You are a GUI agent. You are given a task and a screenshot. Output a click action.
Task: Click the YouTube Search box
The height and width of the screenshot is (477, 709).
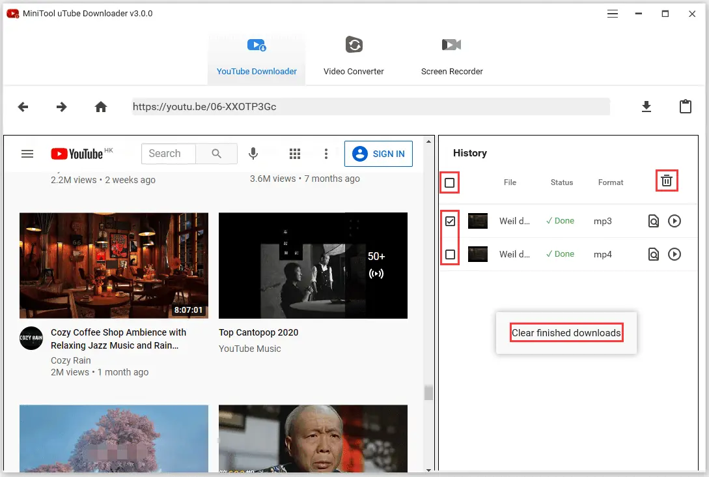click(169, 153)
